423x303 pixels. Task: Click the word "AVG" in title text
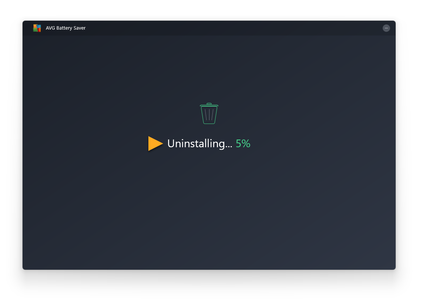(50, 28)
